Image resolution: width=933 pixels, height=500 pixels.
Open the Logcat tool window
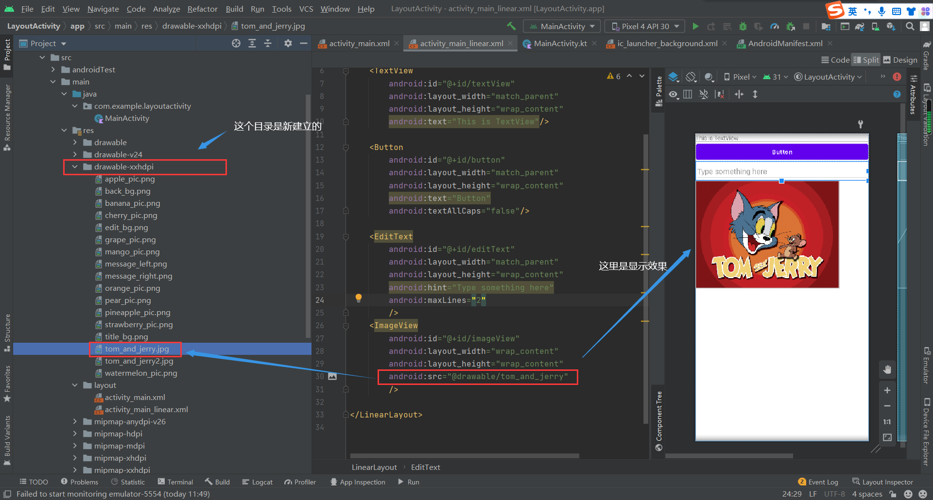pos(258,482)
